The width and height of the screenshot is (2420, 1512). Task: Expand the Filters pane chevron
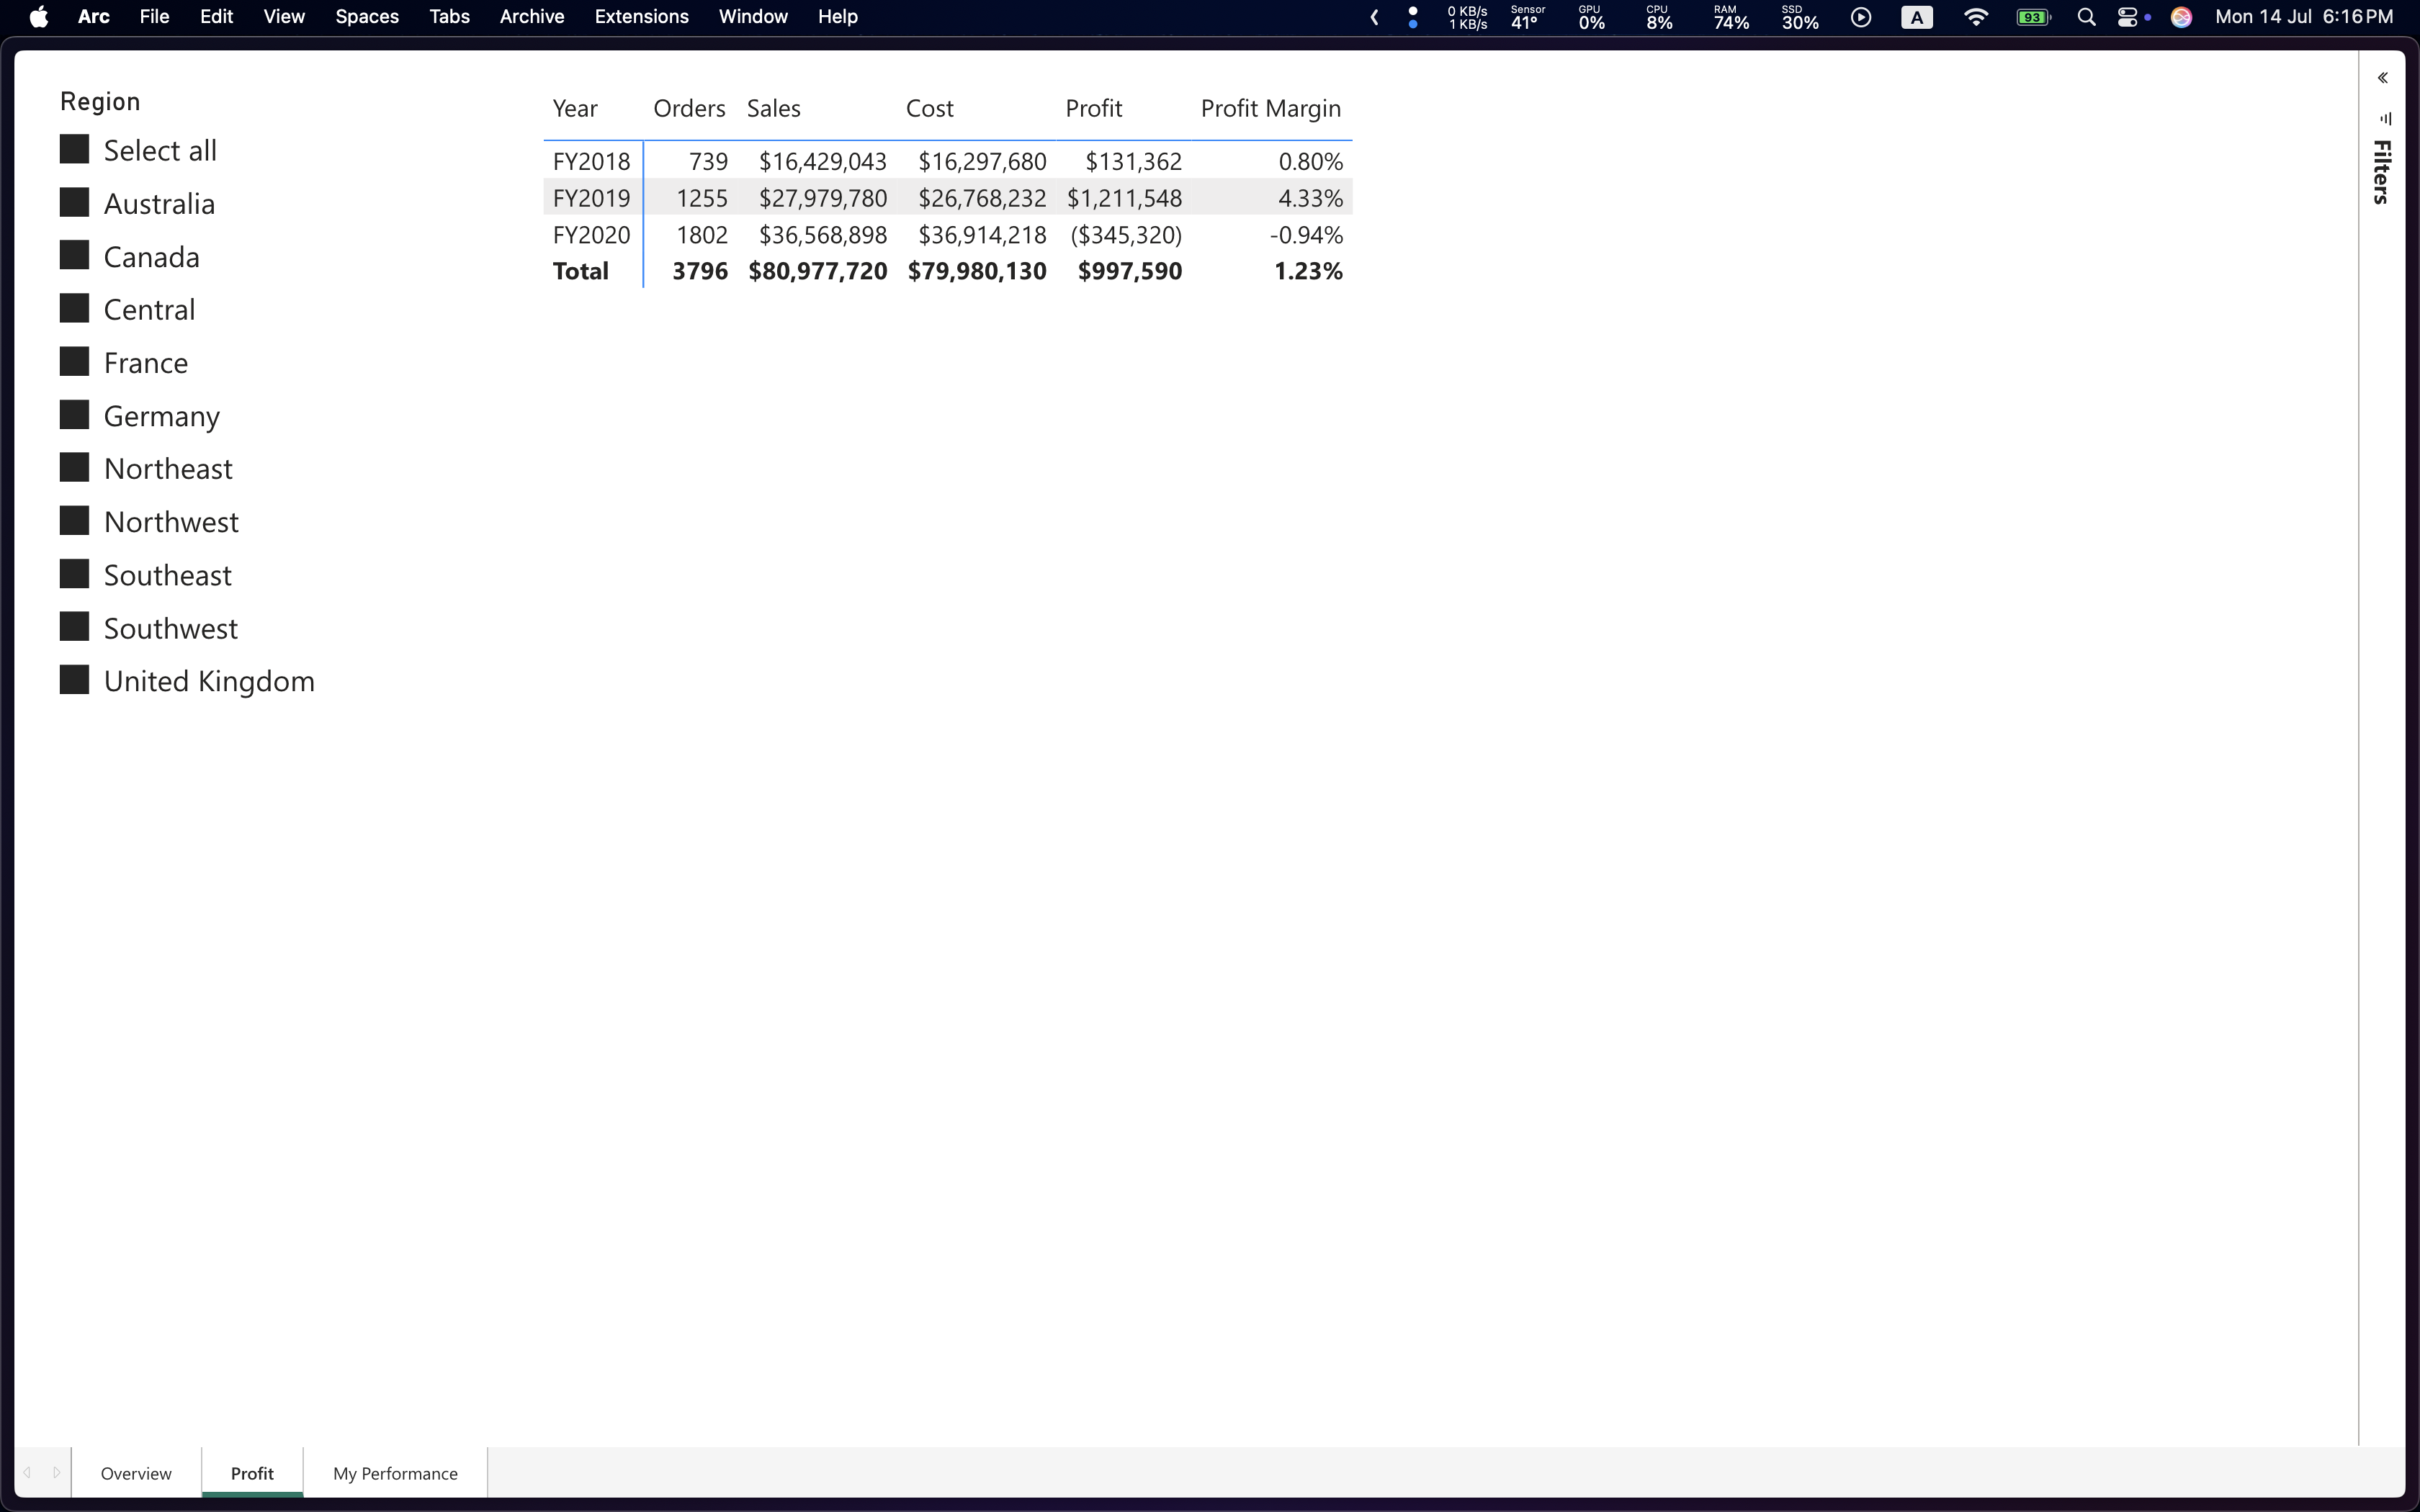pos(2382,78)
